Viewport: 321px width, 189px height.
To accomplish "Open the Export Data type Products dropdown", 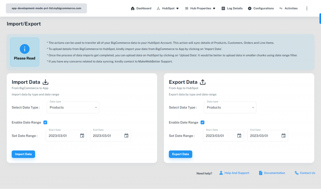I will click(x=230, y=107).
